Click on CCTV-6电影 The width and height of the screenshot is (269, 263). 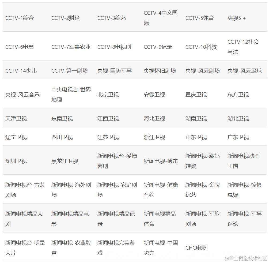coord(19,47)
